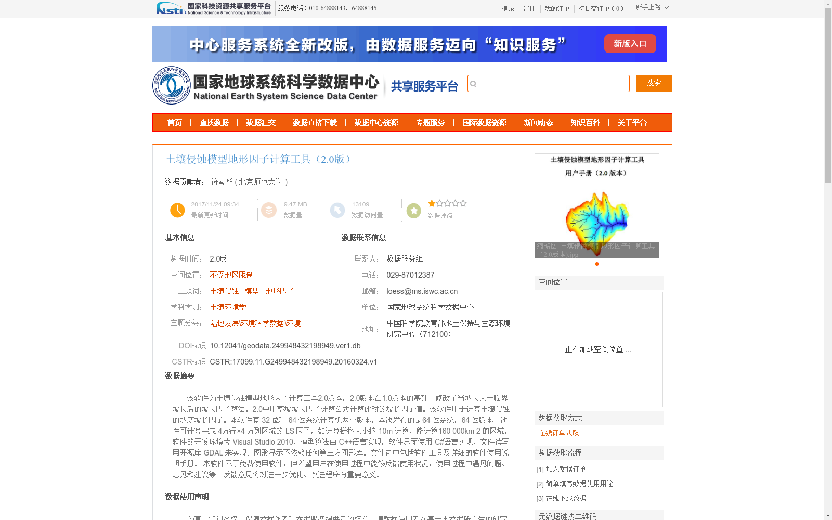Click the page title 土壤侵蚀模型地形因子计算工具（2.0版）

(x=259, y=159)
